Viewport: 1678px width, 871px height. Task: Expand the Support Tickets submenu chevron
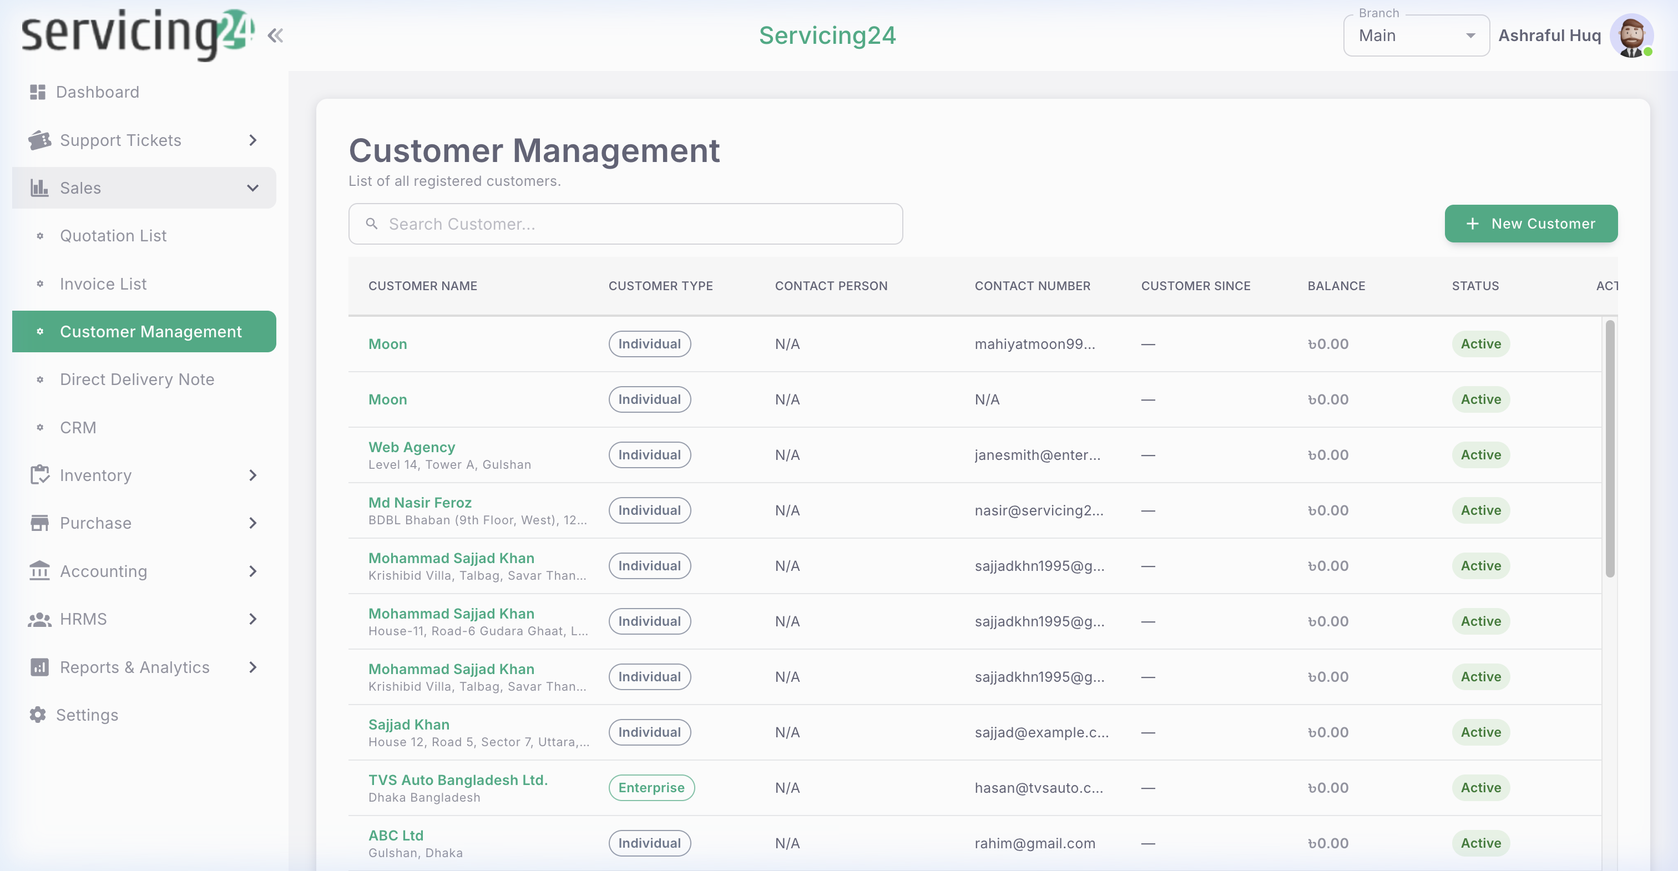(252, 140)
